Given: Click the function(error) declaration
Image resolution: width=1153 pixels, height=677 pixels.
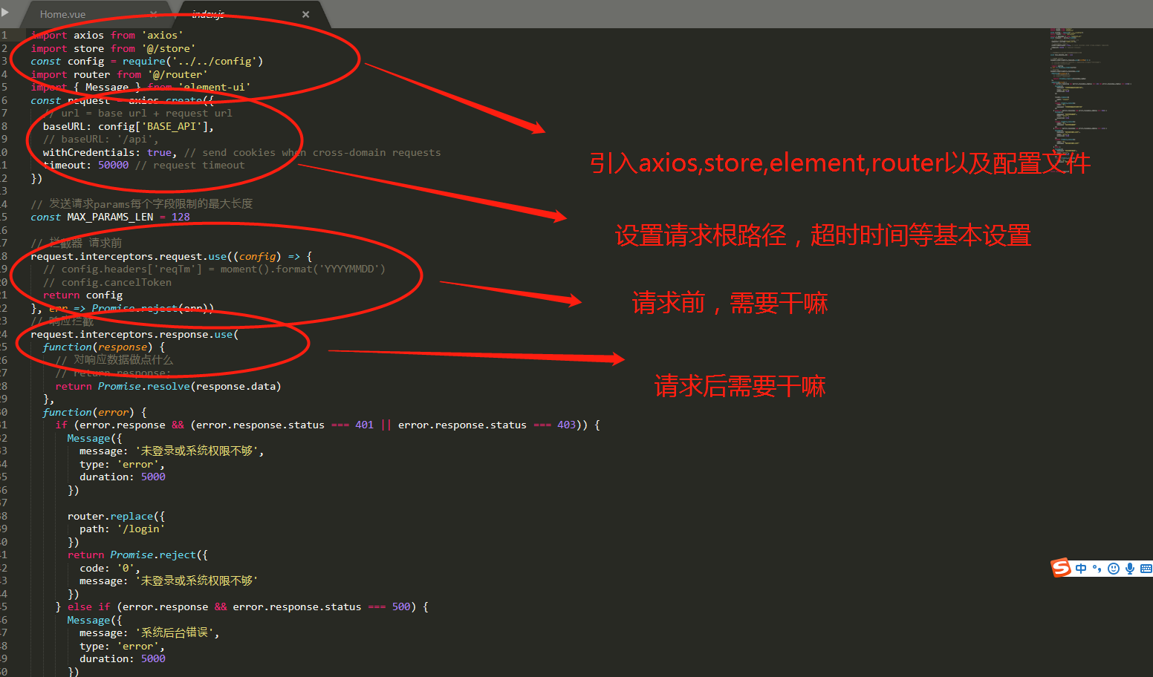Looking at the screenshot, I should (x=95, y=412).
